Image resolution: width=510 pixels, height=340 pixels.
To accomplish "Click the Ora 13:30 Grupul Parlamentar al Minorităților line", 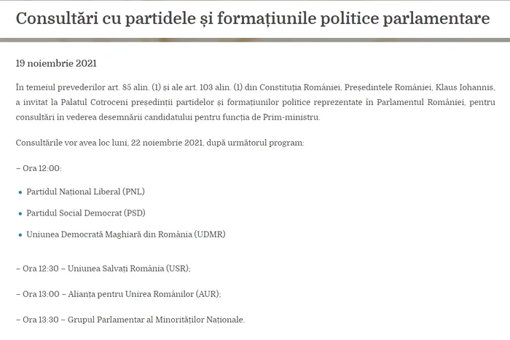I will (x=130, y=319).
